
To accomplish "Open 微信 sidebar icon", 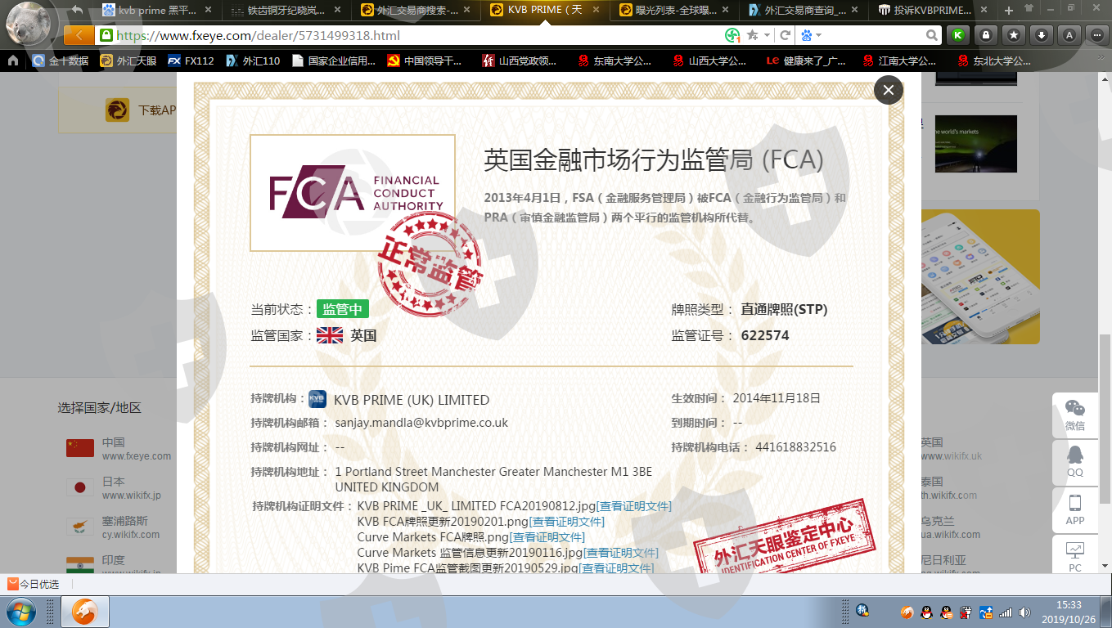I will (x=1075, y=415).
